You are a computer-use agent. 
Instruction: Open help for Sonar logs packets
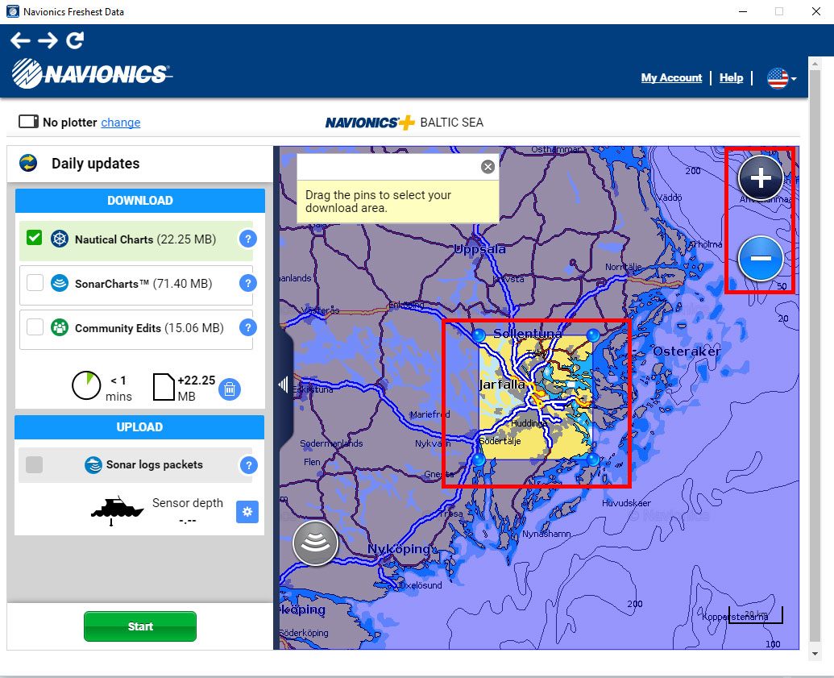(248, 465)
